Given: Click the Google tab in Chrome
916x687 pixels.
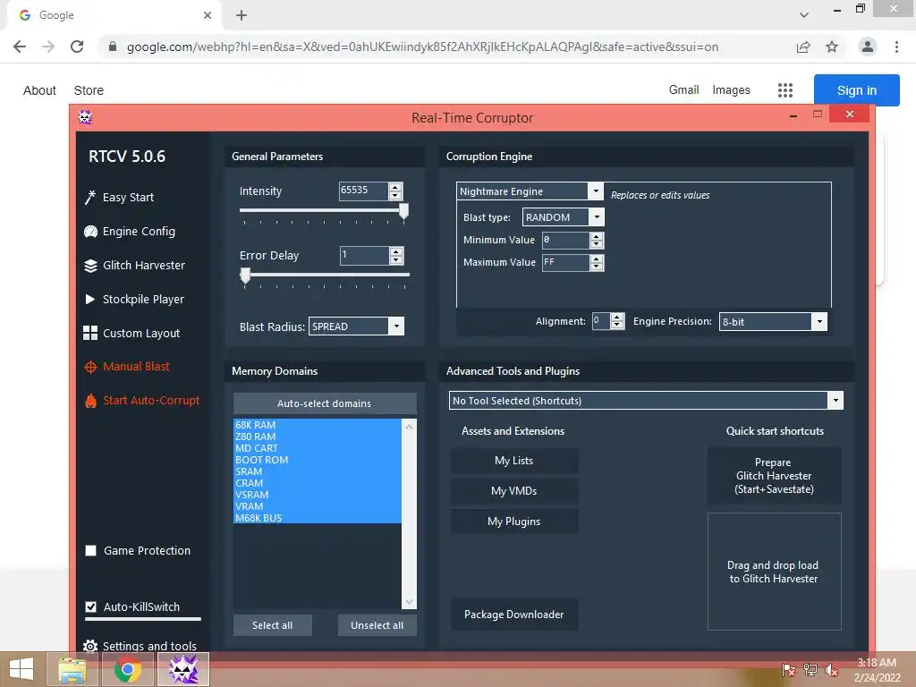Looking at the screenshot, I should click(x=114, y=15).
